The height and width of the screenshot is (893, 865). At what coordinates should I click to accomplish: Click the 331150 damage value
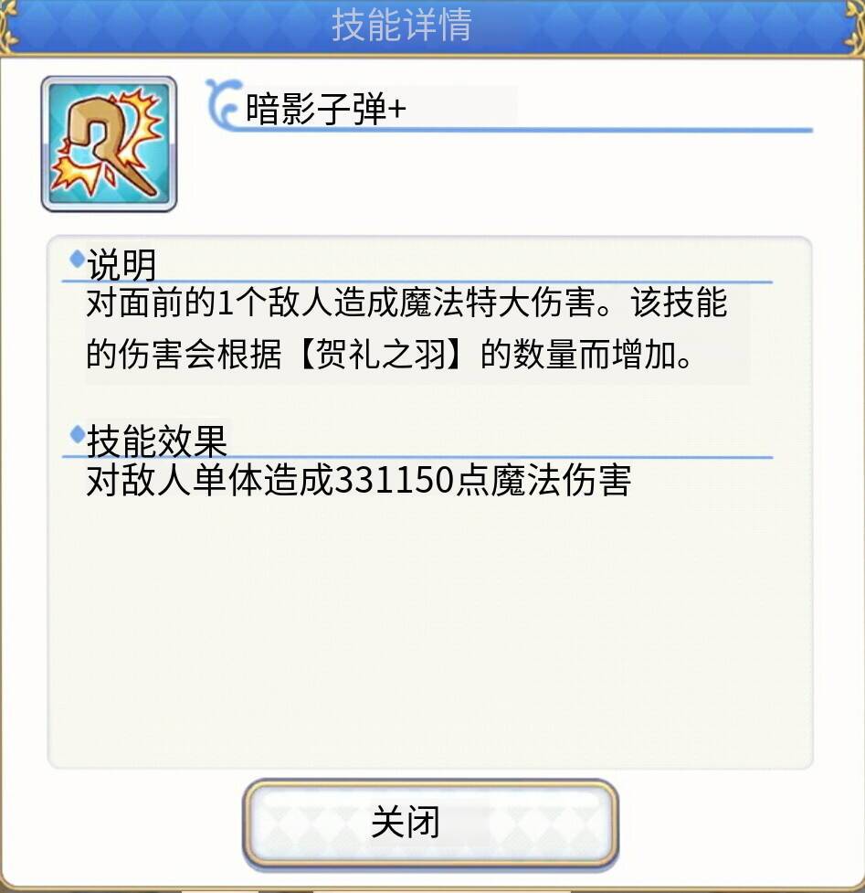395,480
